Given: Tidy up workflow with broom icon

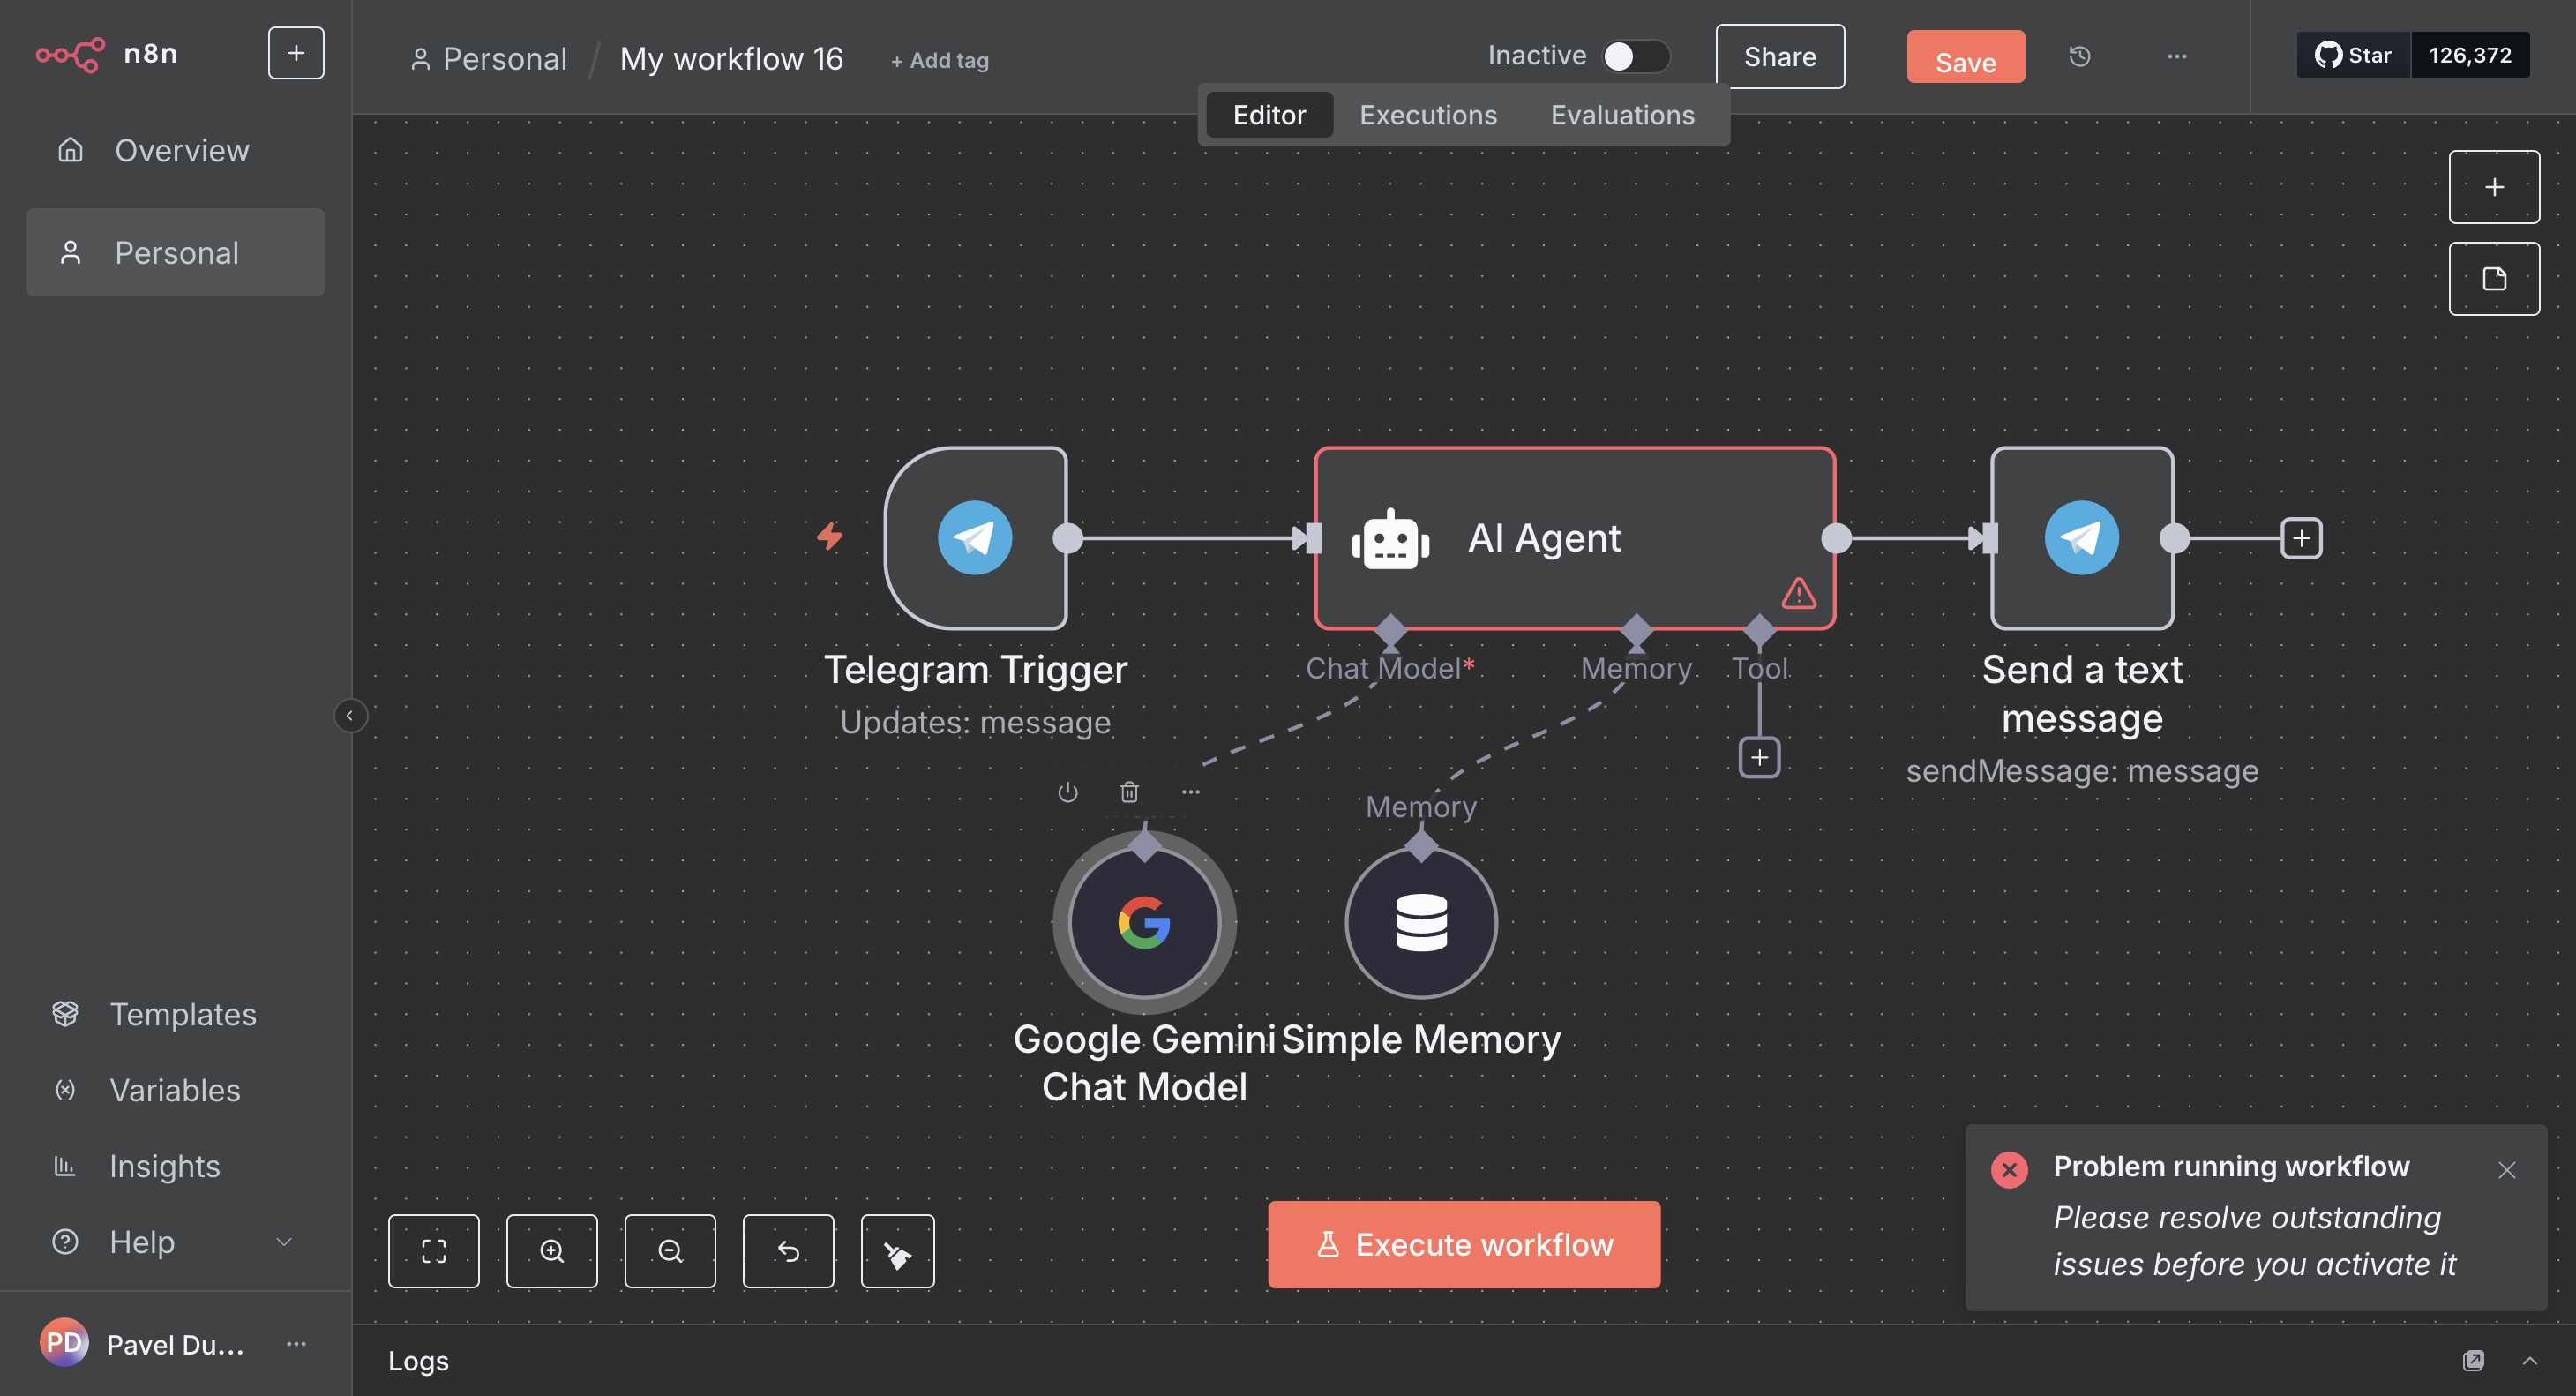Looking at the screenshot, I should coord(897,1251).
